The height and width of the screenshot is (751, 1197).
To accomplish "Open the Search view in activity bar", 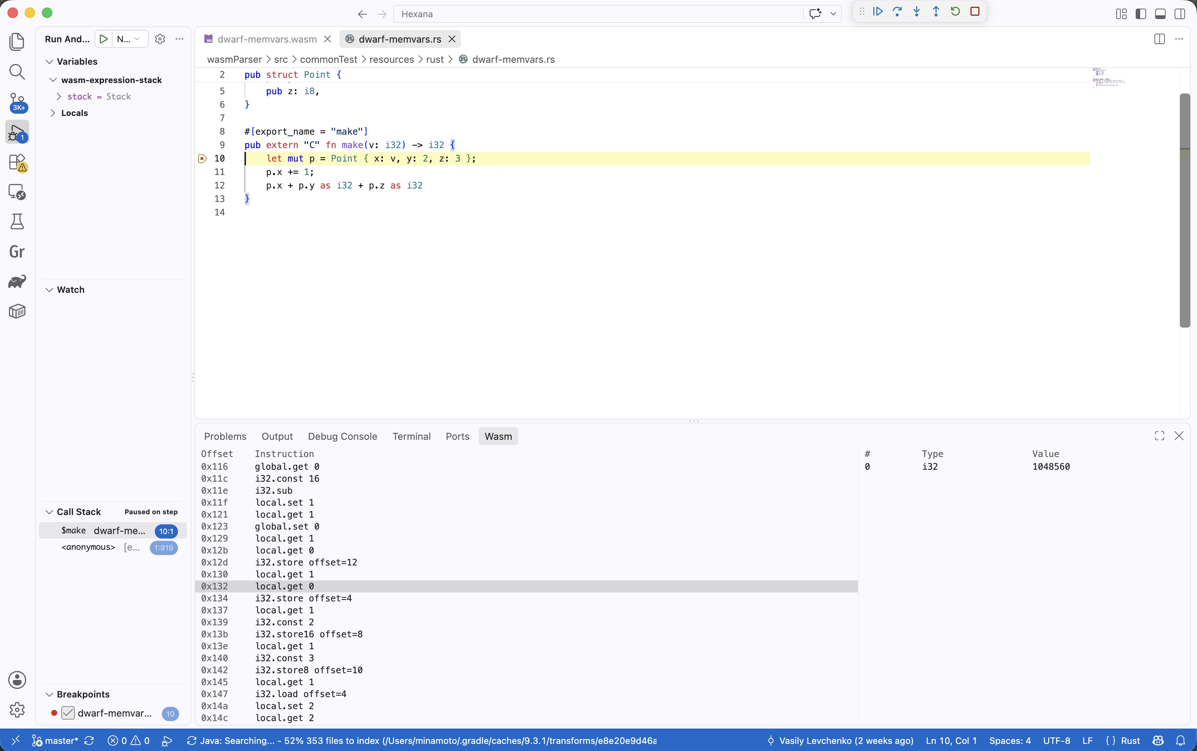I will (x=17, y=72).
